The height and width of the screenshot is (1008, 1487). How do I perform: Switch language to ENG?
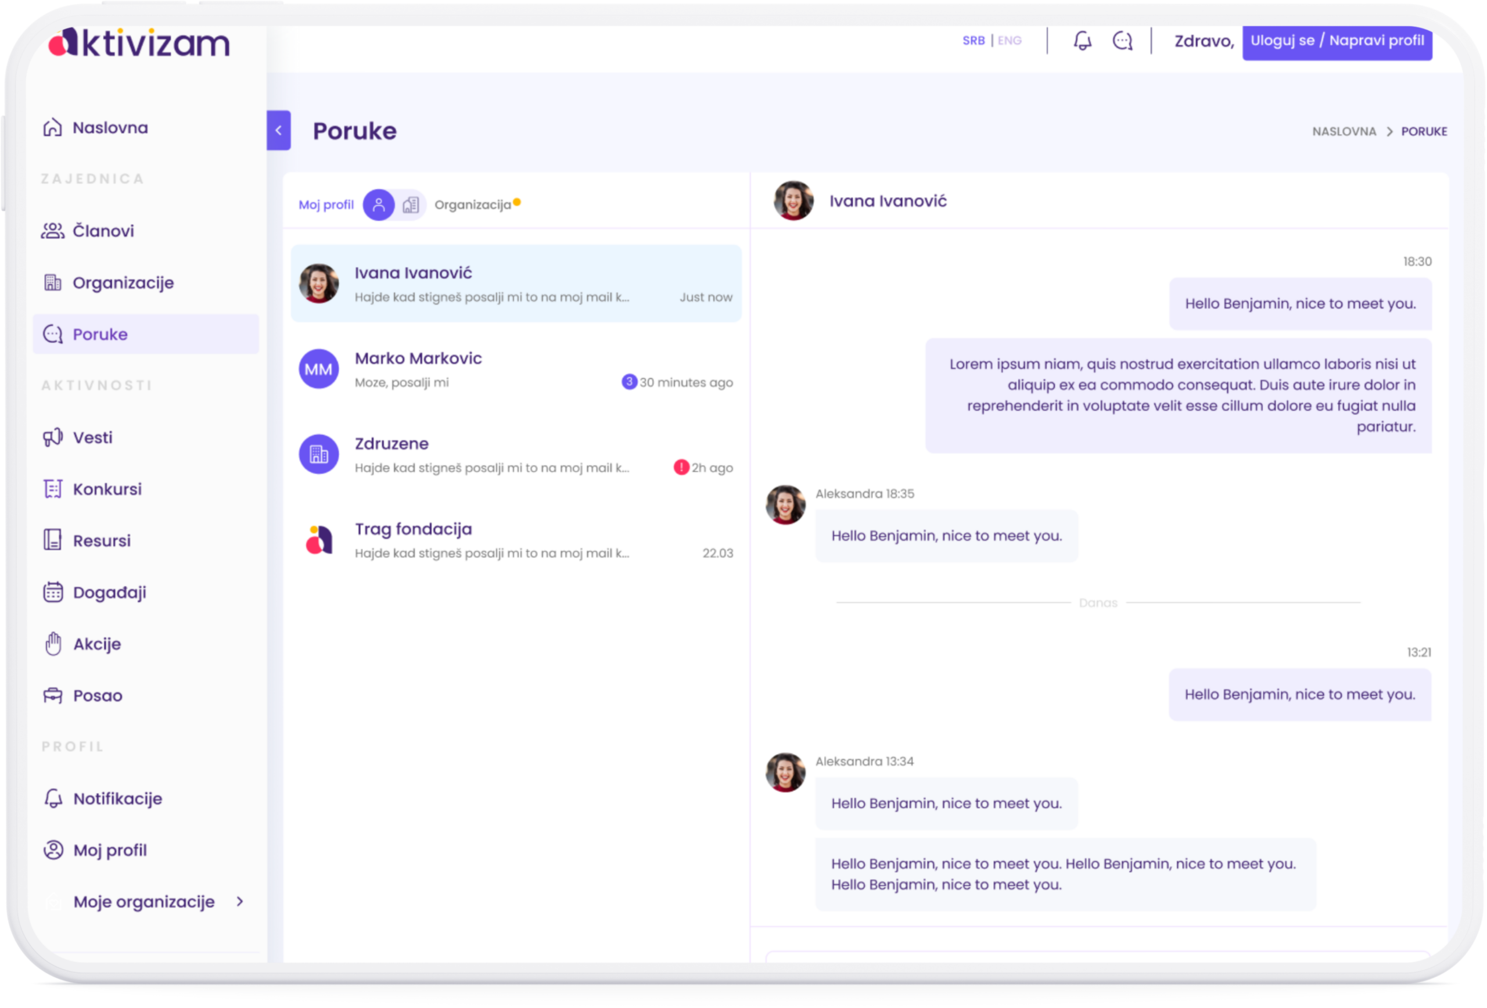click(1010, 41)
